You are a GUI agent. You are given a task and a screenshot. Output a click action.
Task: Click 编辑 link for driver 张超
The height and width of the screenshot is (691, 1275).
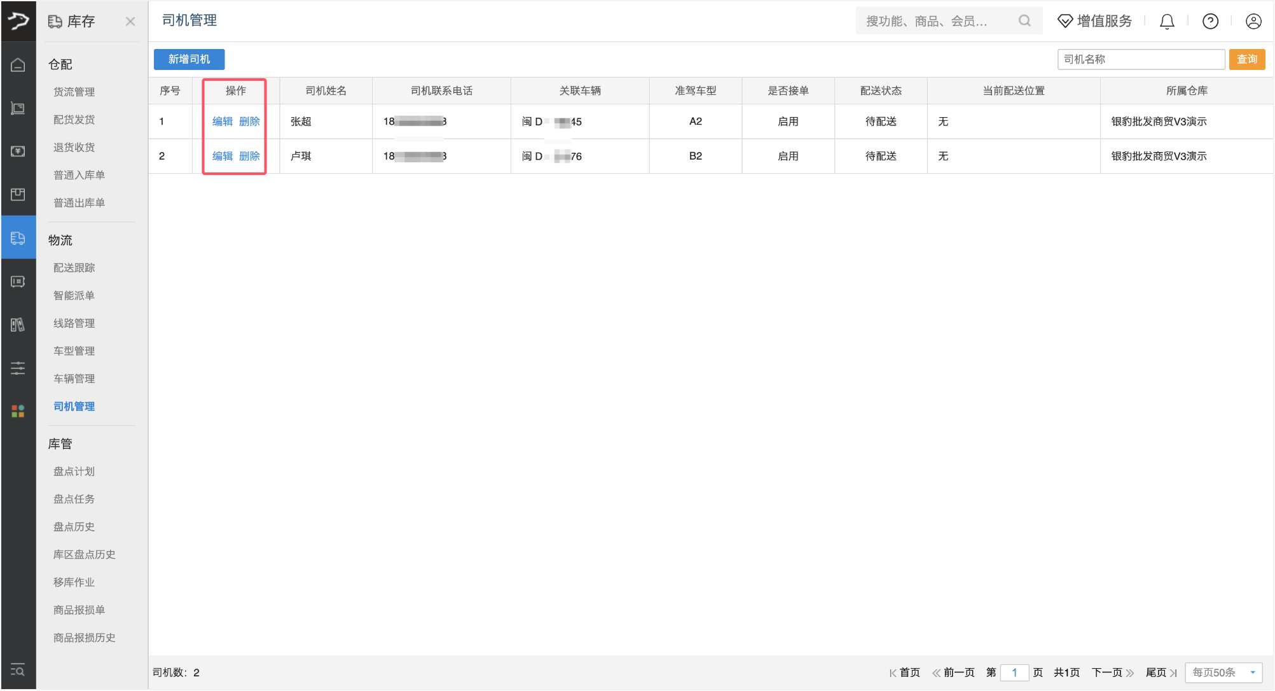click(222, 122)
